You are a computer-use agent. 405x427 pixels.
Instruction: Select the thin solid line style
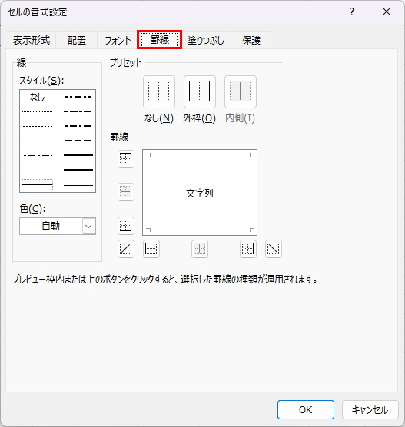(x=37, y=184)
